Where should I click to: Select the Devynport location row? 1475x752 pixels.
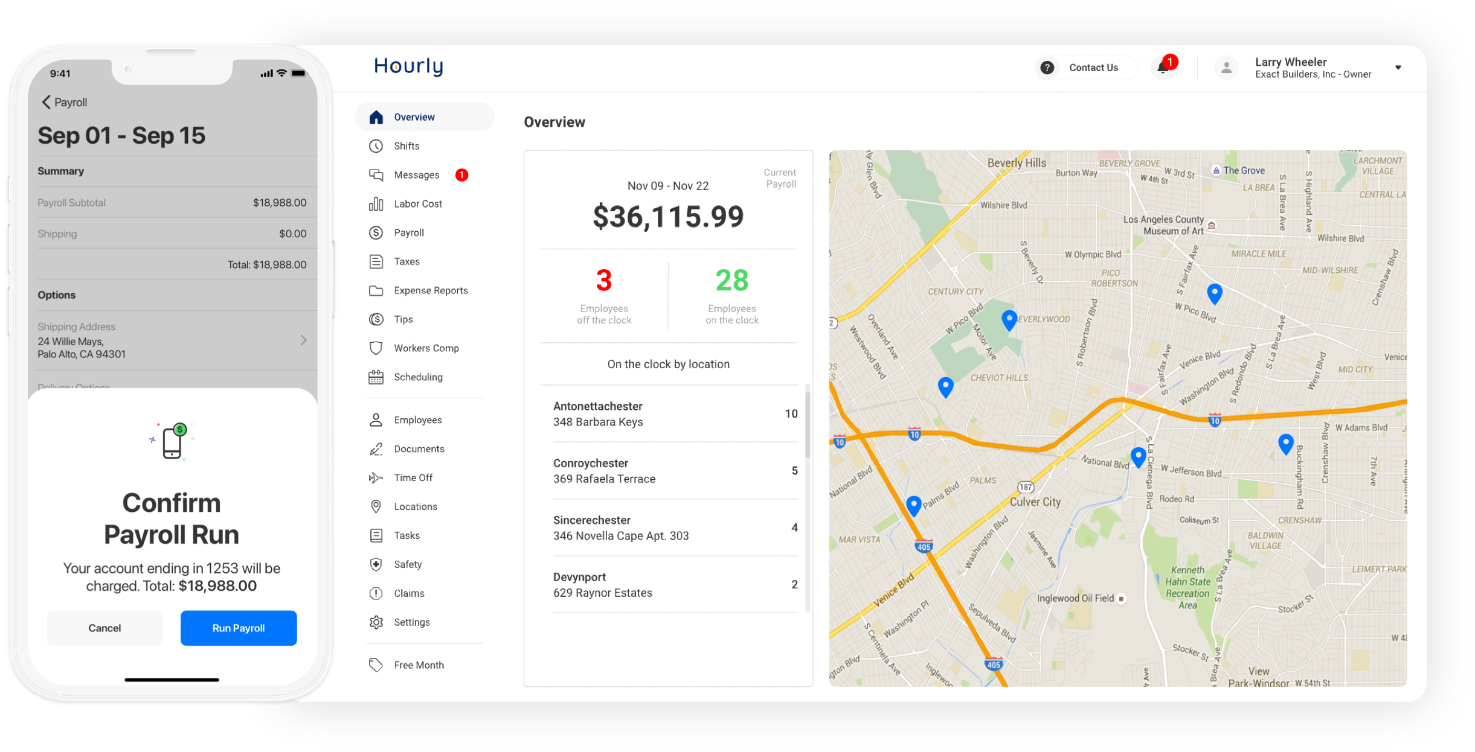(x=675, y=585)
